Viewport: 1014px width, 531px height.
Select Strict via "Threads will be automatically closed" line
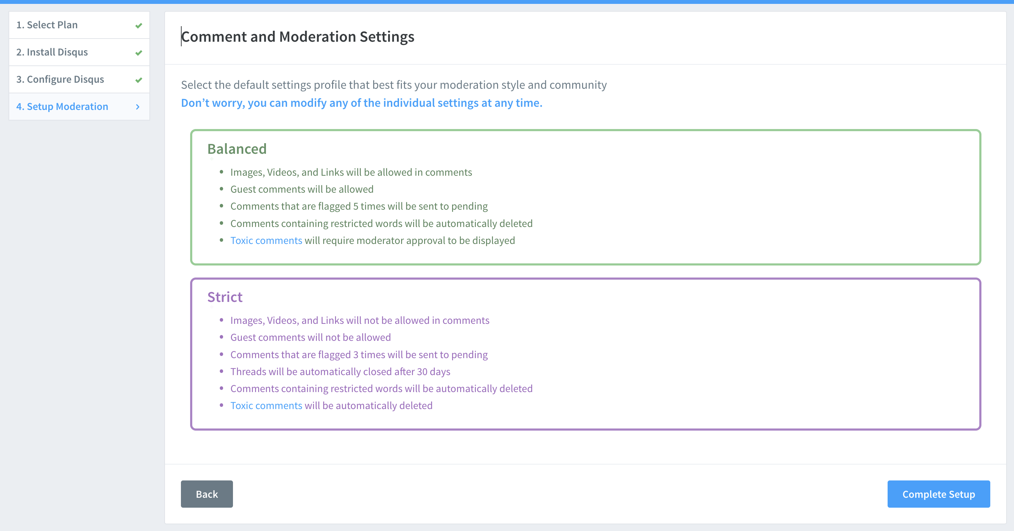(x=340, y=372)
